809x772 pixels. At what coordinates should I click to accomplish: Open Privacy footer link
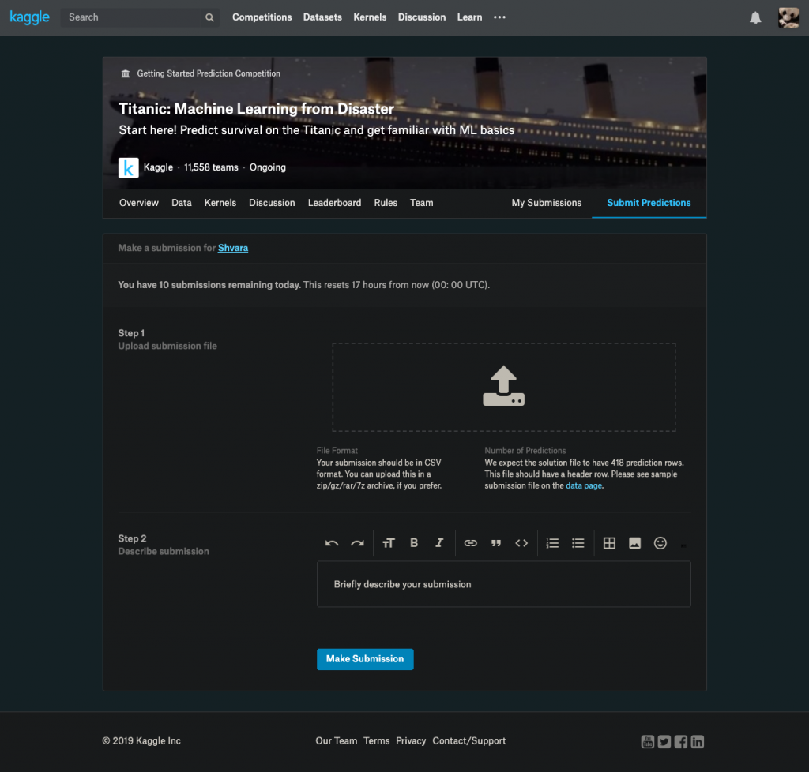click(411, 740)
